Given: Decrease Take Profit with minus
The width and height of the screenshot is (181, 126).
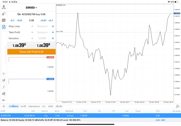Looking at the screenshot, I should 32,32.
